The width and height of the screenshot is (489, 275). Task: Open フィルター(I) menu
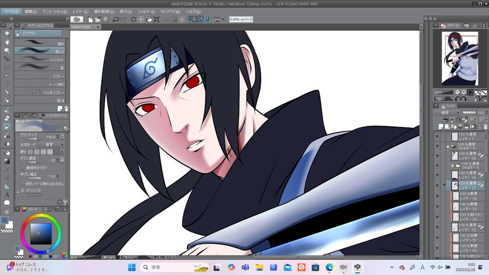146,11
